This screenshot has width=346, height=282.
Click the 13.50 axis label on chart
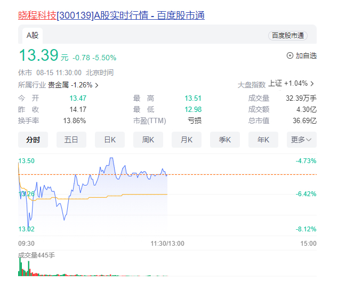[26, 161]
